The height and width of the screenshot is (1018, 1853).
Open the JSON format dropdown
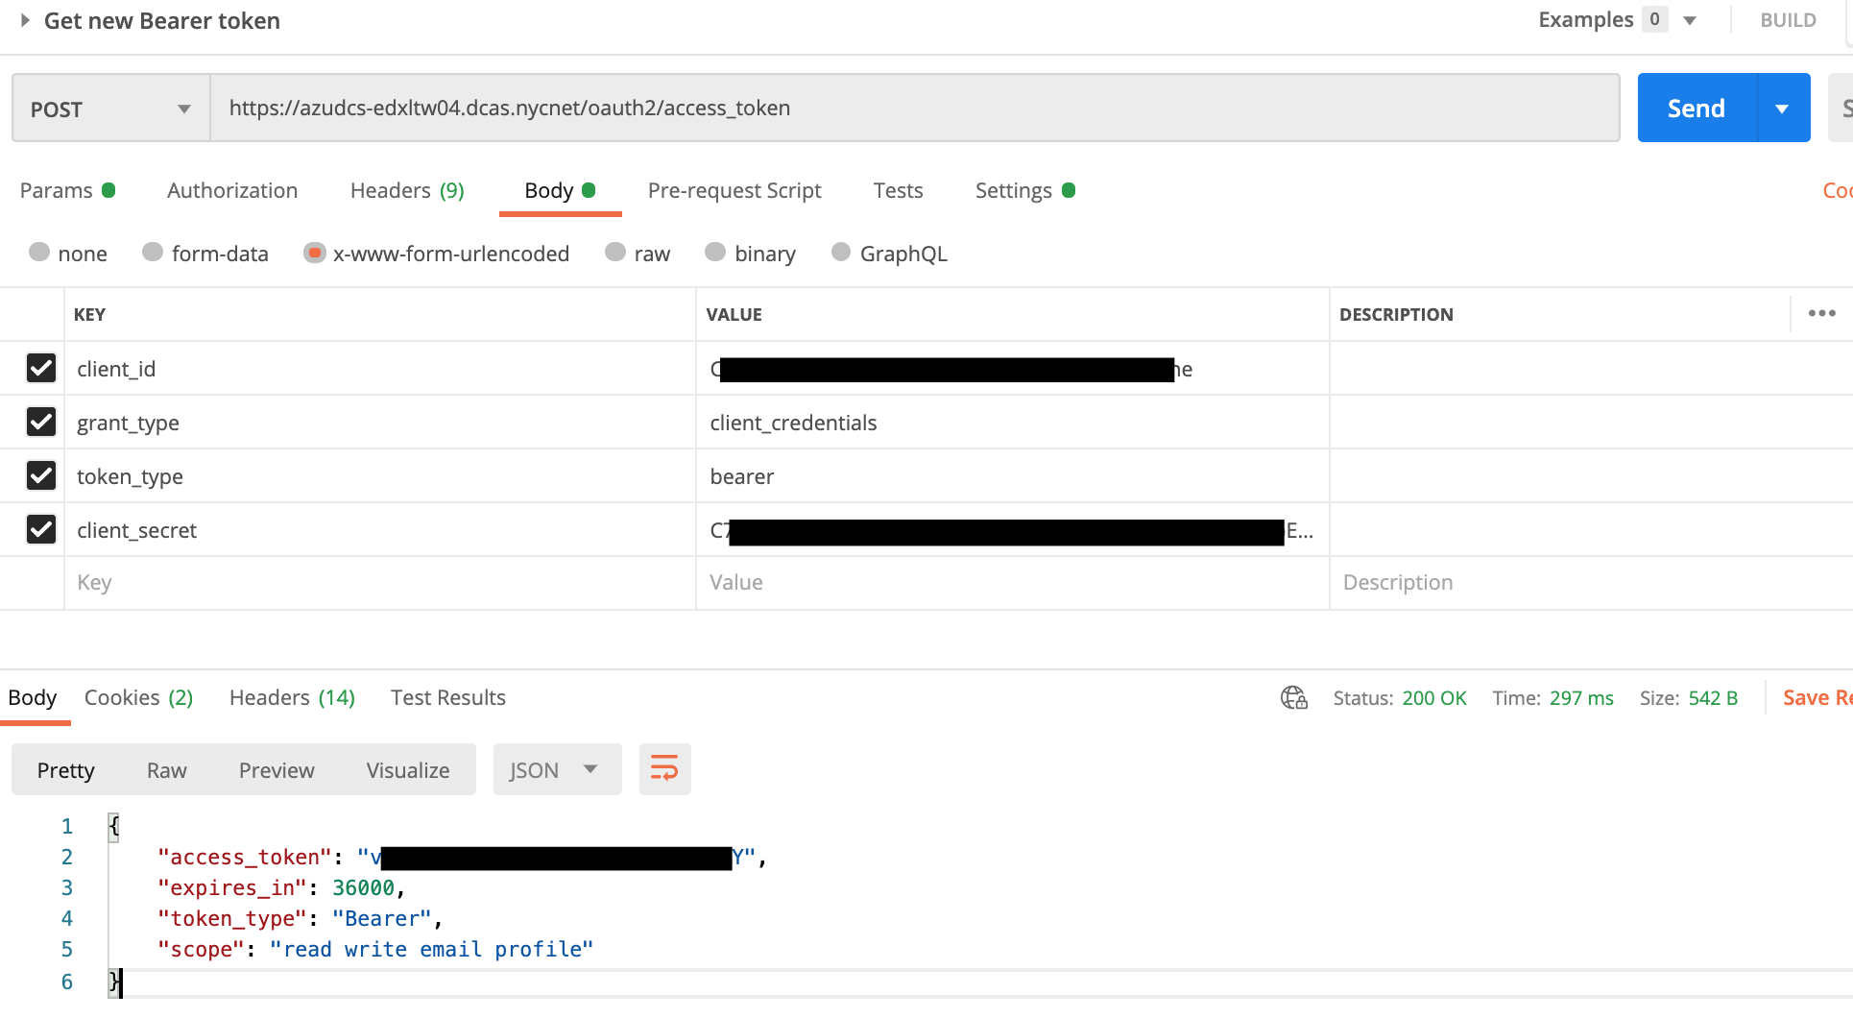click(x=557, y=769)
